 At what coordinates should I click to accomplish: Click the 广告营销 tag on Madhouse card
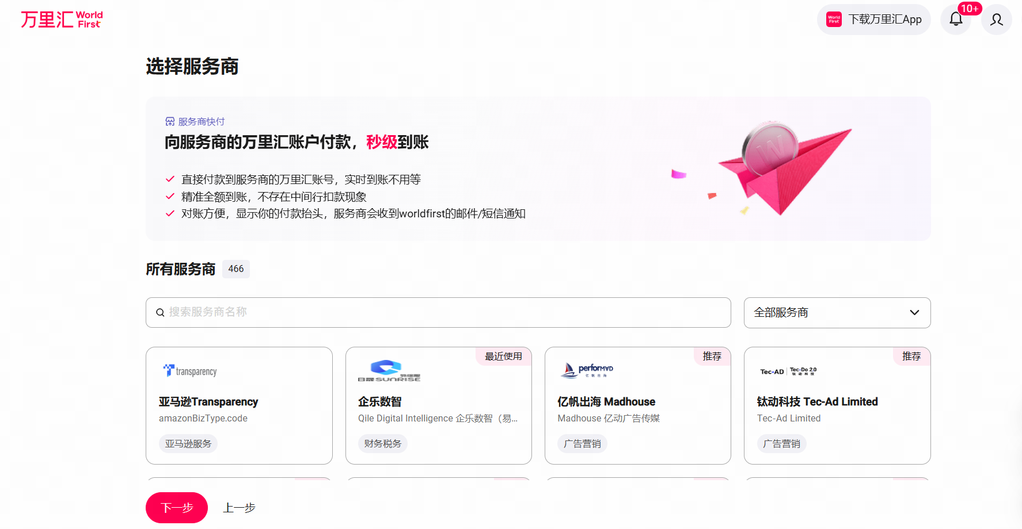pyautogui.click(x=582, y=444)
